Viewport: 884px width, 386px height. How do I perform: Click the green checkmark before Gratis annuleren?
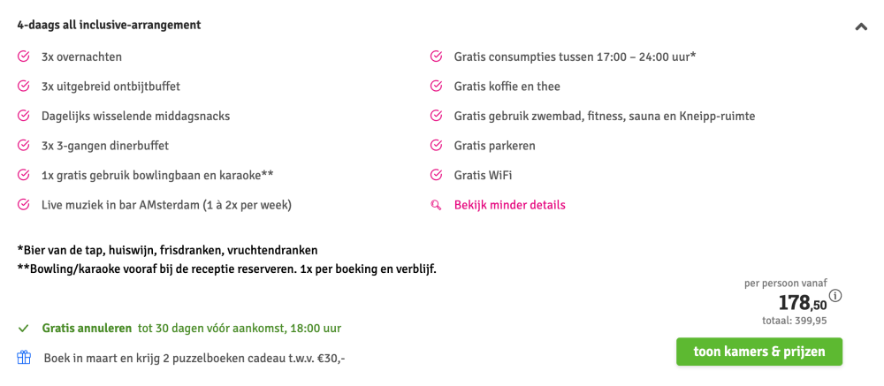[x=24, y=329]
